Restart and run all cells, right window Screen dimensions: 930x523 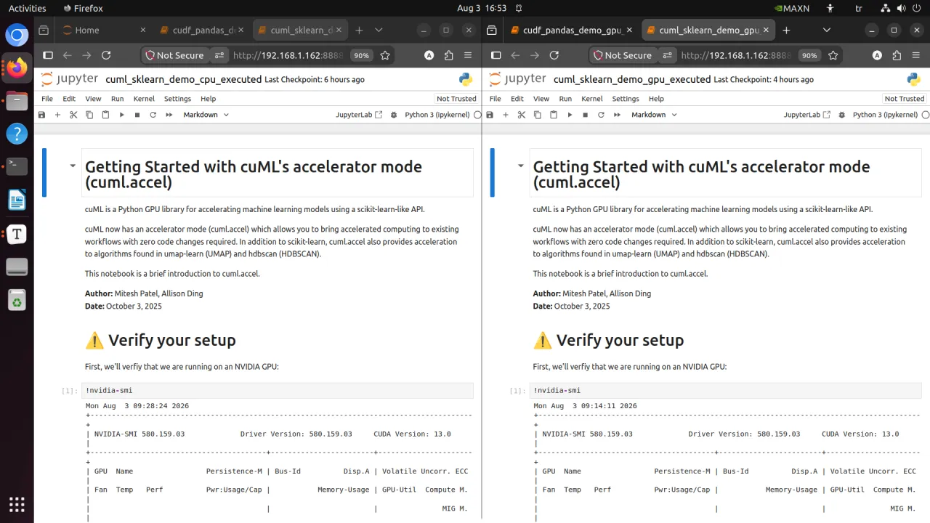pos(617,115)
